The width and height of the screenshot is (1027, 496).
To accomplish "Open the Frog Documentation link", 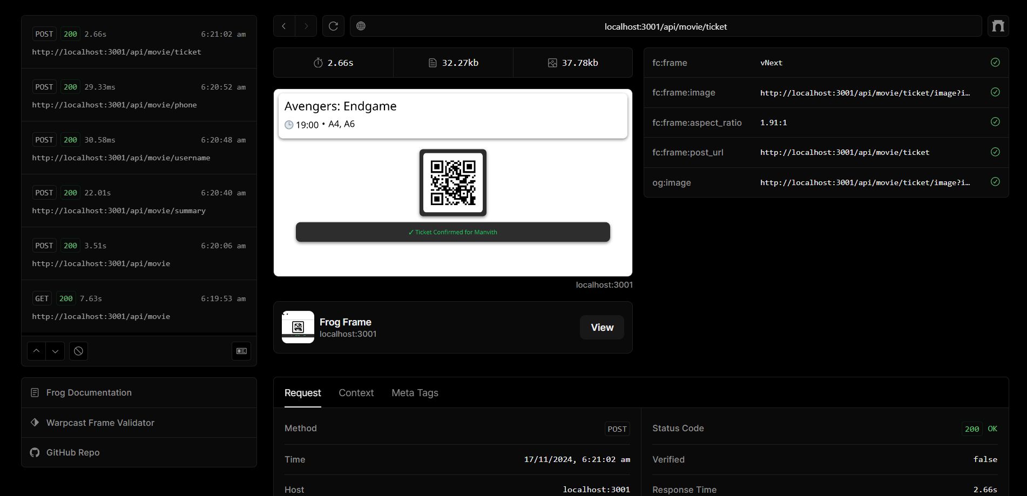I will pos(139,392).
